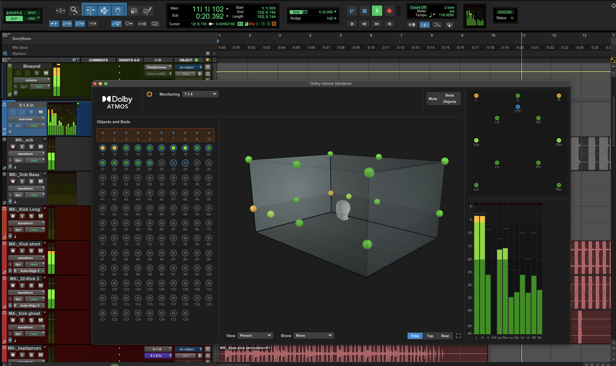Viewport: 616px width, 366px height.
Task: Open the Headphones output selector
Action: 158,67
